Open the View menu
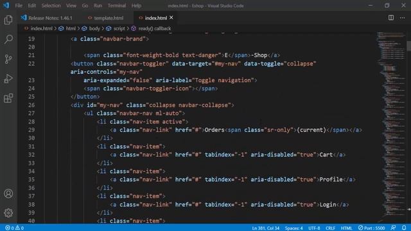Image resolution: width=411 pixels, height=231 pixels. (x=71, y=6)
